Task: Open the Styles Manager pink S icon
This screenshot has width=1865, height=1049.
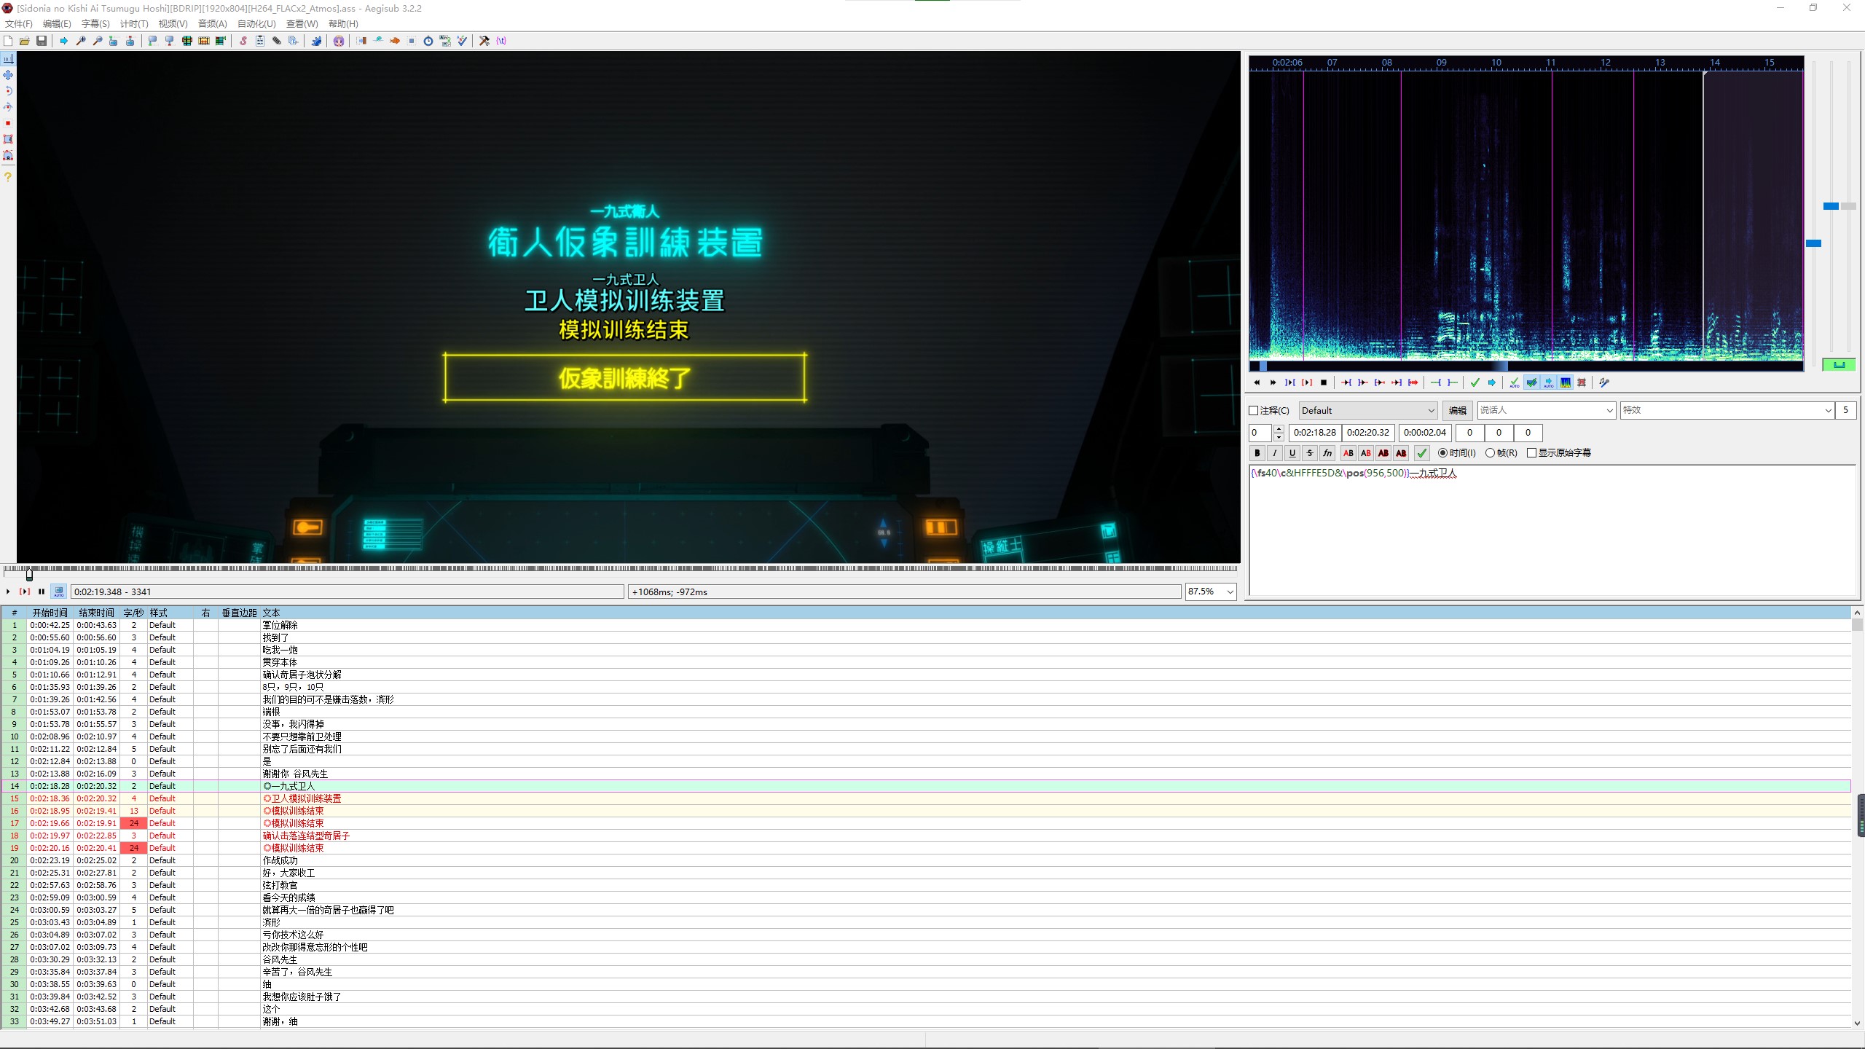Action: pyautogui.click(x=243, y=41)
